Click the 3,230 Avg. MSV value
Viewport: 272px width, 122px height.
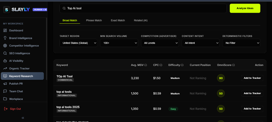(135, 78)
